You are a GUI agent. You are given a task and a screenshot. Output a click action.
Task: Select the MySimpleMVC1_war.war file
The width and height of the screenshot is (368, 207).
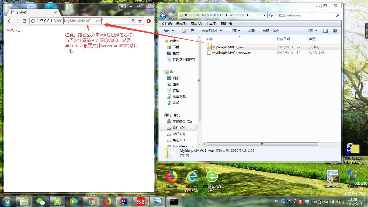pos(231,53)
